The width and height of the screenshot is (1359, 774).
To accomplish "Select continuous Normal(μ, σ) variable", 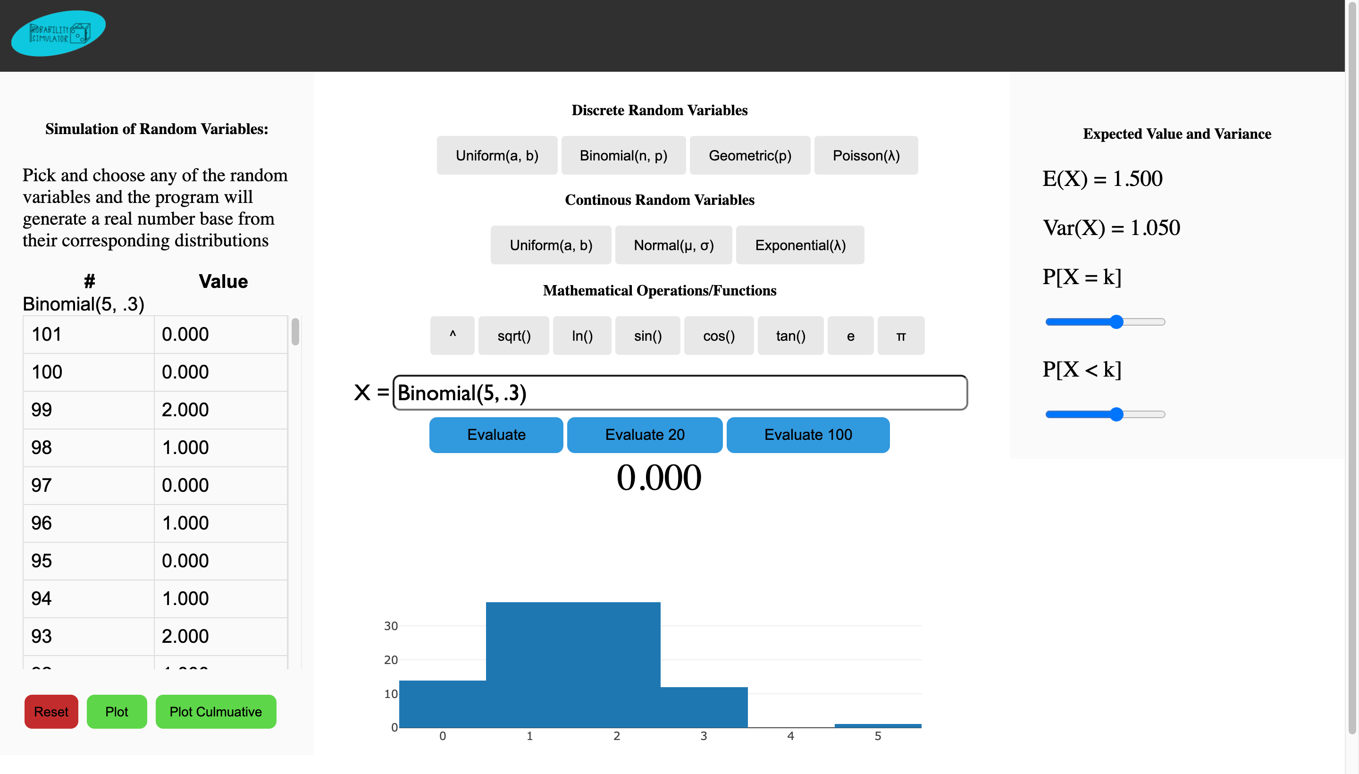I will coord(673,245).
